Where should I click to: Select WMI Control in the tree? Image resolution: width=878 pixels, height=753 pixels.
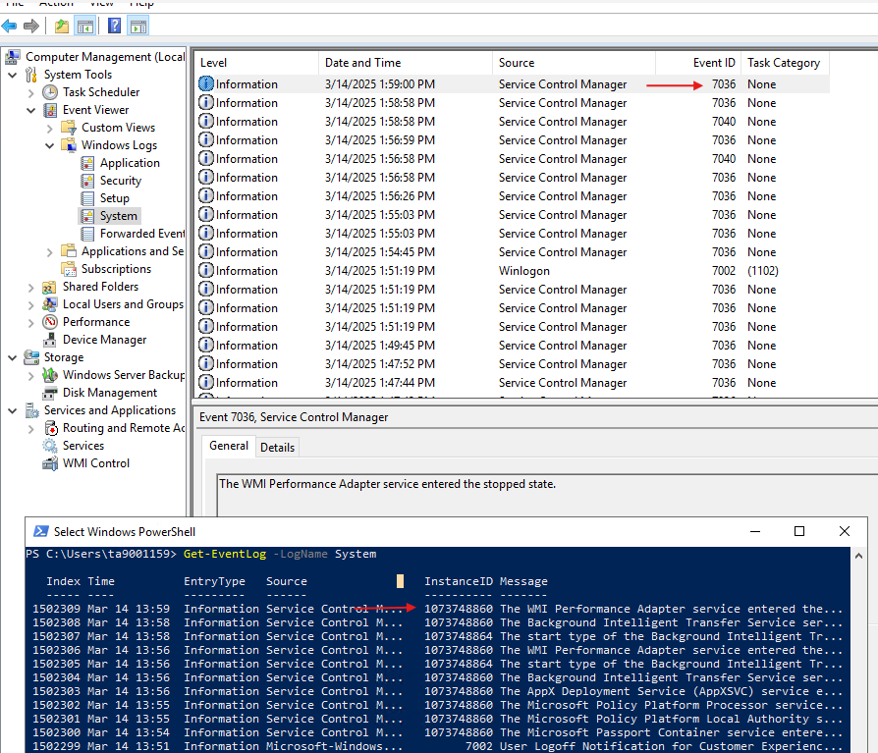pos(95,463)
